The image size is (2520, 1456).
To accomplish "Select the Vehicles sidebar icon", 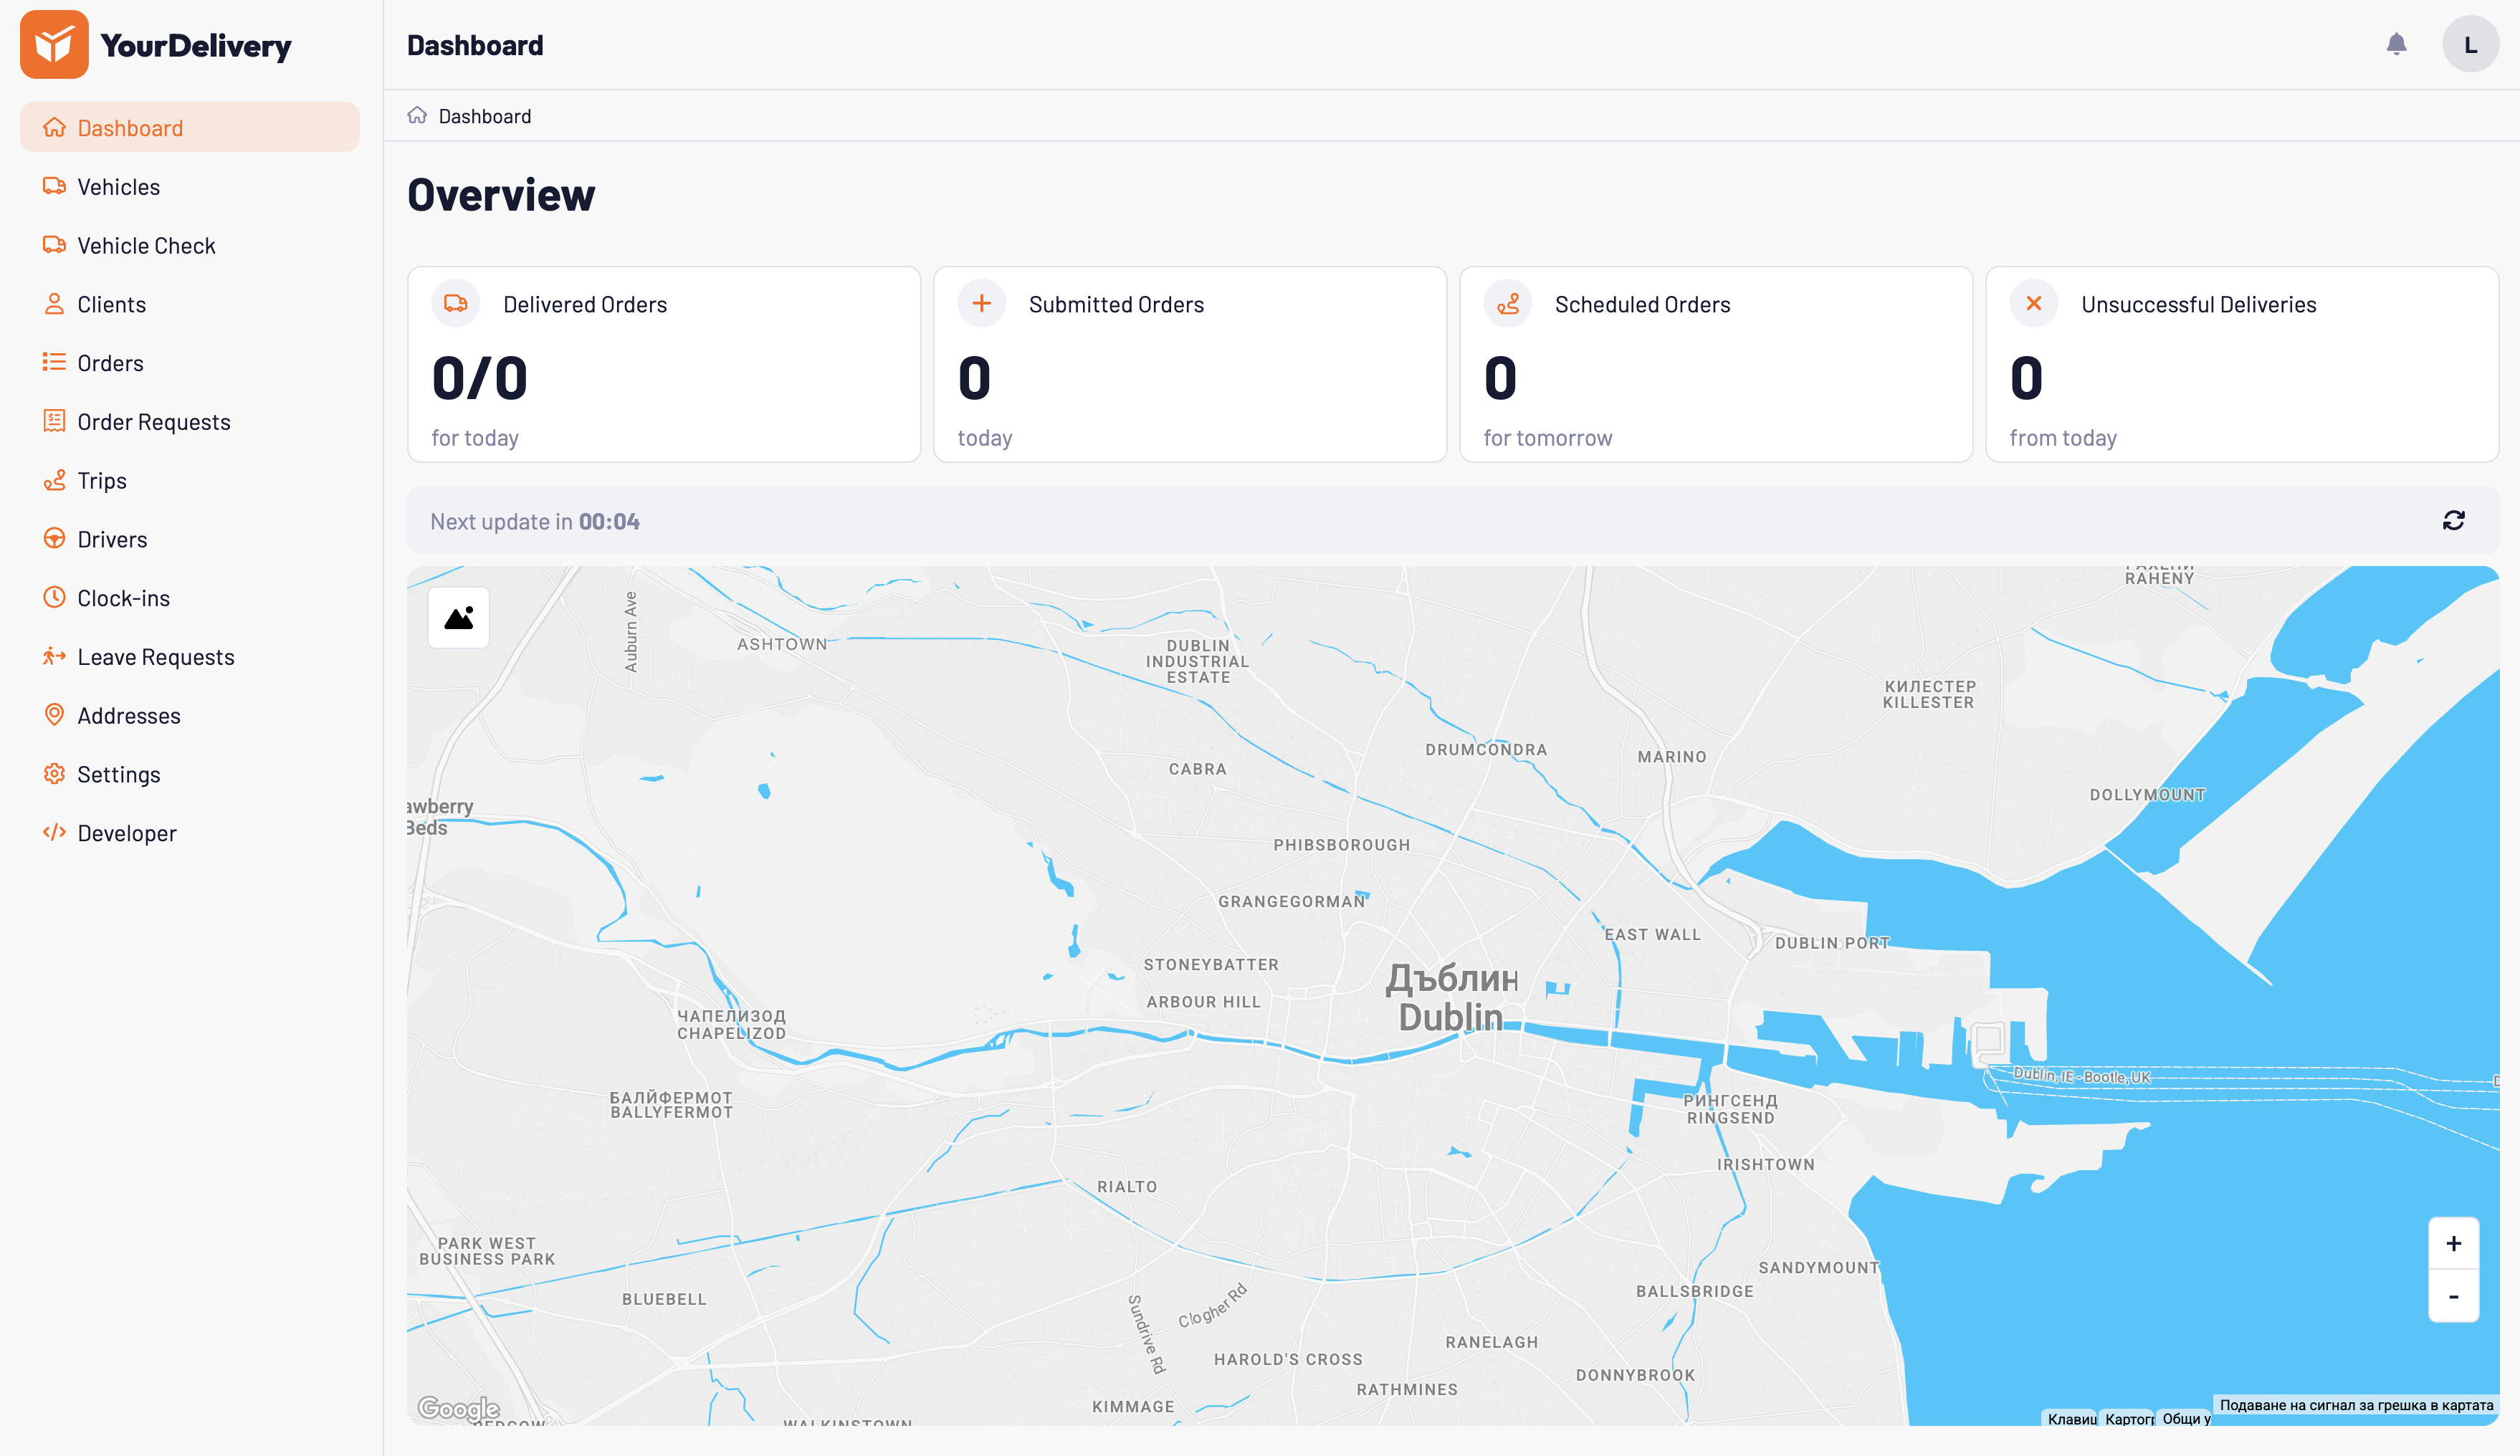I will coord(55,186).
